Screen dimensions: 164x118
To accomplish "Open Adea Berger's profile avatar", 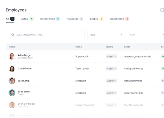I will click(x=12, y=56).
